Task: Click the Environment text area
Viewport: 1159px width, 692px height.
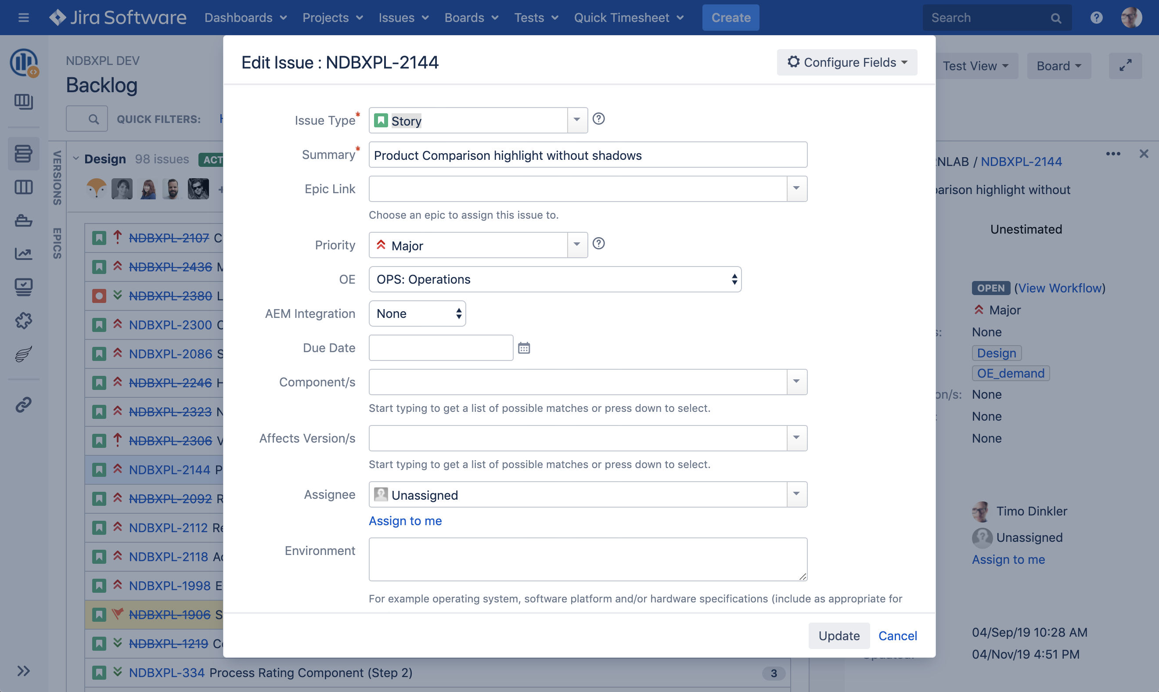Action: [x=588, y=559]
